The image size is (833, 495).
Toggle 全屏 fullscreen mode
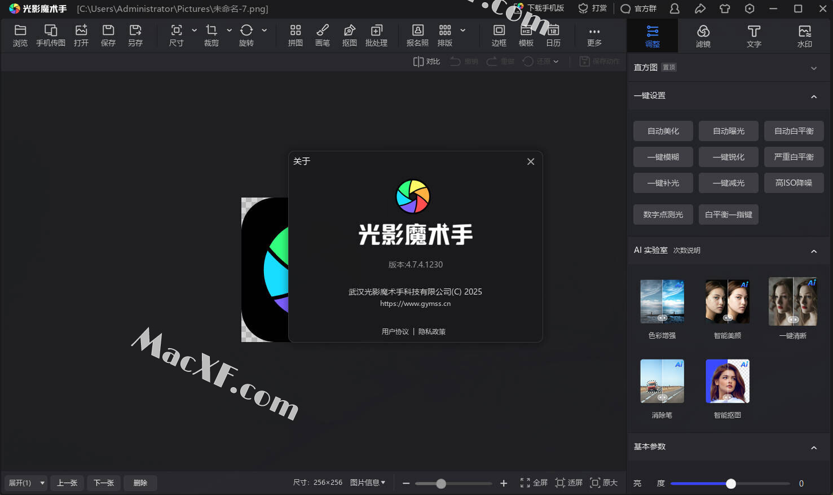click(534, 483)
